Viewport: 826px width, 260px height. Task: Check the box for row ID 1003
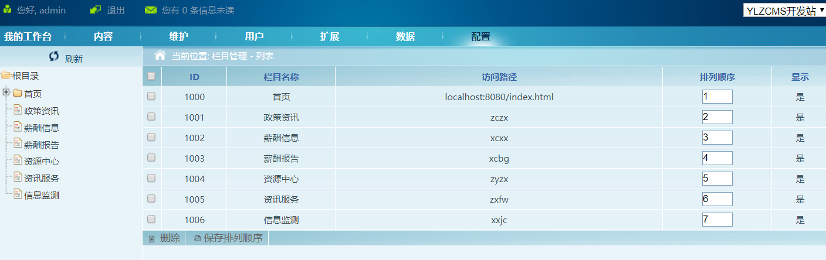(151, 158)
